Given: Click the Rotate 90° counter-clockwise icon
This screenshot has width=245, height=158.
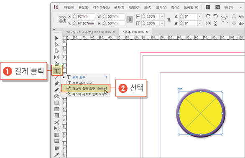Looking at the screenshot, I should pyautogui.click(x=215, y=16).
